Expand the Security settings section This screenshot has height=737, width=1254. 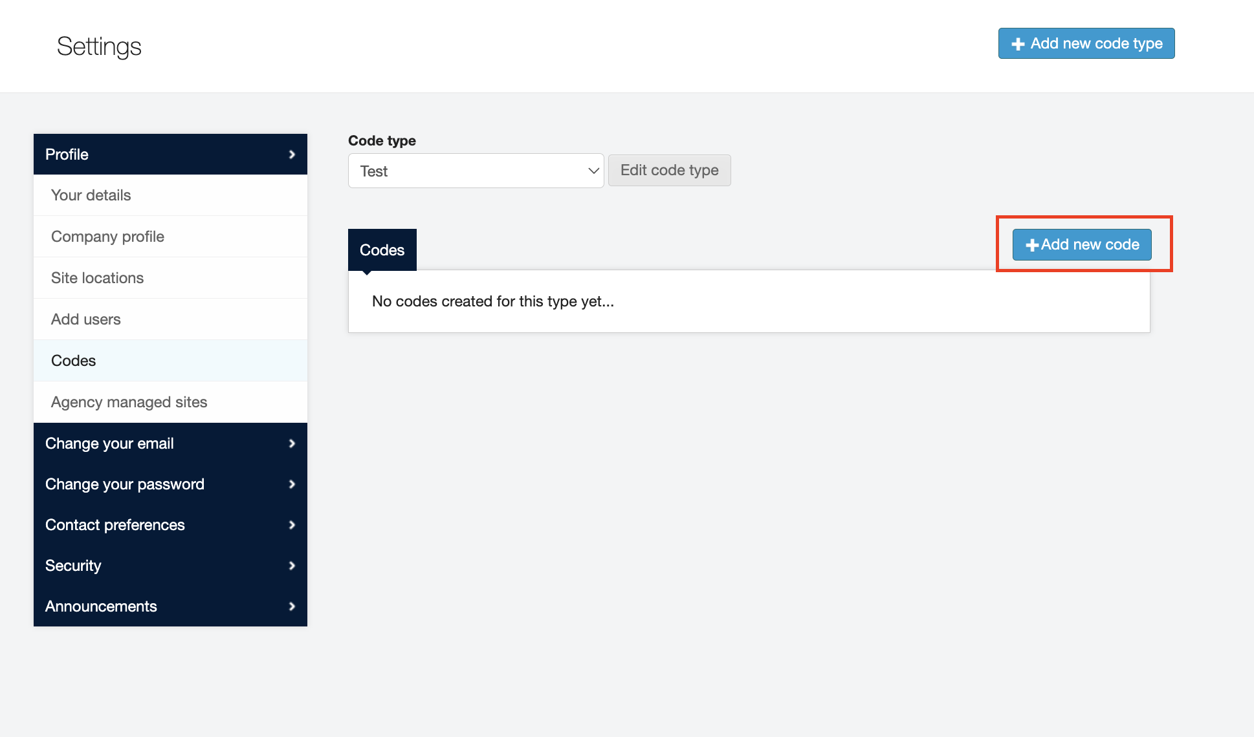pos(73,566)
